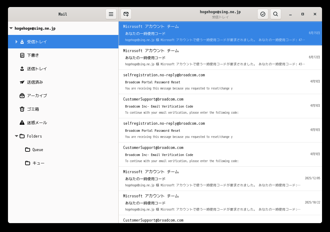
Task: Open the ゴミ箱 trash folder
Action: click(63, 109)
